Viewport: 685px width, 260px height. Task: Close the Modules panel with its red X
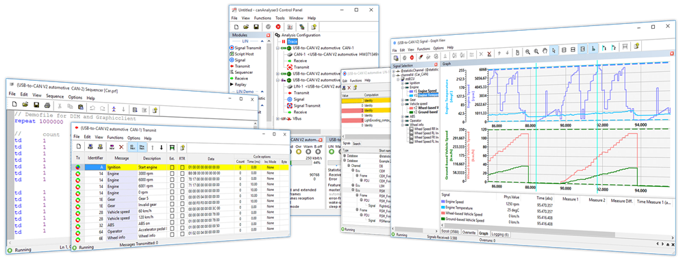pos(269,35)
